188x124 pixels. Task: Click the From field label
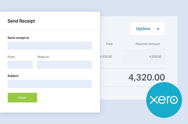(x=11, y=57)
